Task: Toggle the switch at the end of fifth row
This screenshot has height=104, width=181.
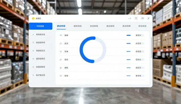Action: 142,68
